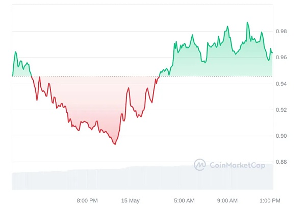
Task: Click the highest peak of the green price line
Action: point(248,22)
